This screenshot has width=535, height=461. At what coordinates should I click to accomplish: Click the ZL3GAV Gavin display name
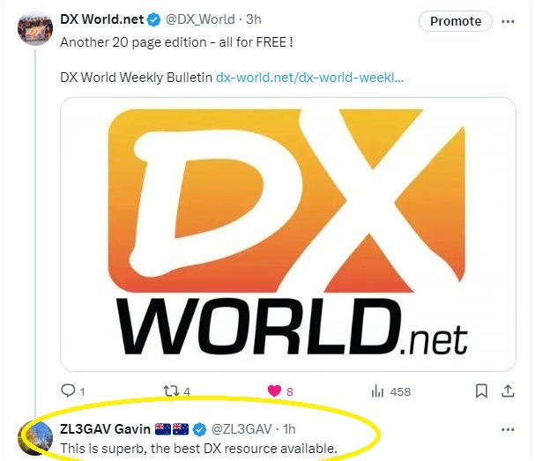tap(105, 429)
